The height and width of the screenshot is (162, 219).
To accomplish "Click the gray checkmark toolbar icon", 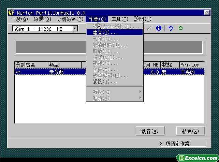I will (x=149, y=29).
